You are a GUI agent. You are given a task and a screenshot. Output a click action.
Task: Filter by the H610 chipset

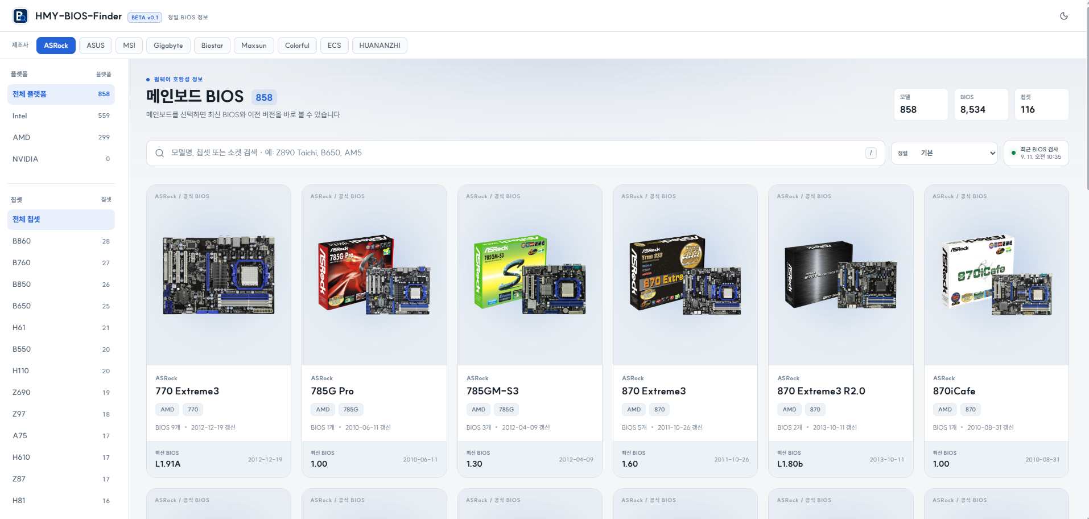tap(61, 458)
